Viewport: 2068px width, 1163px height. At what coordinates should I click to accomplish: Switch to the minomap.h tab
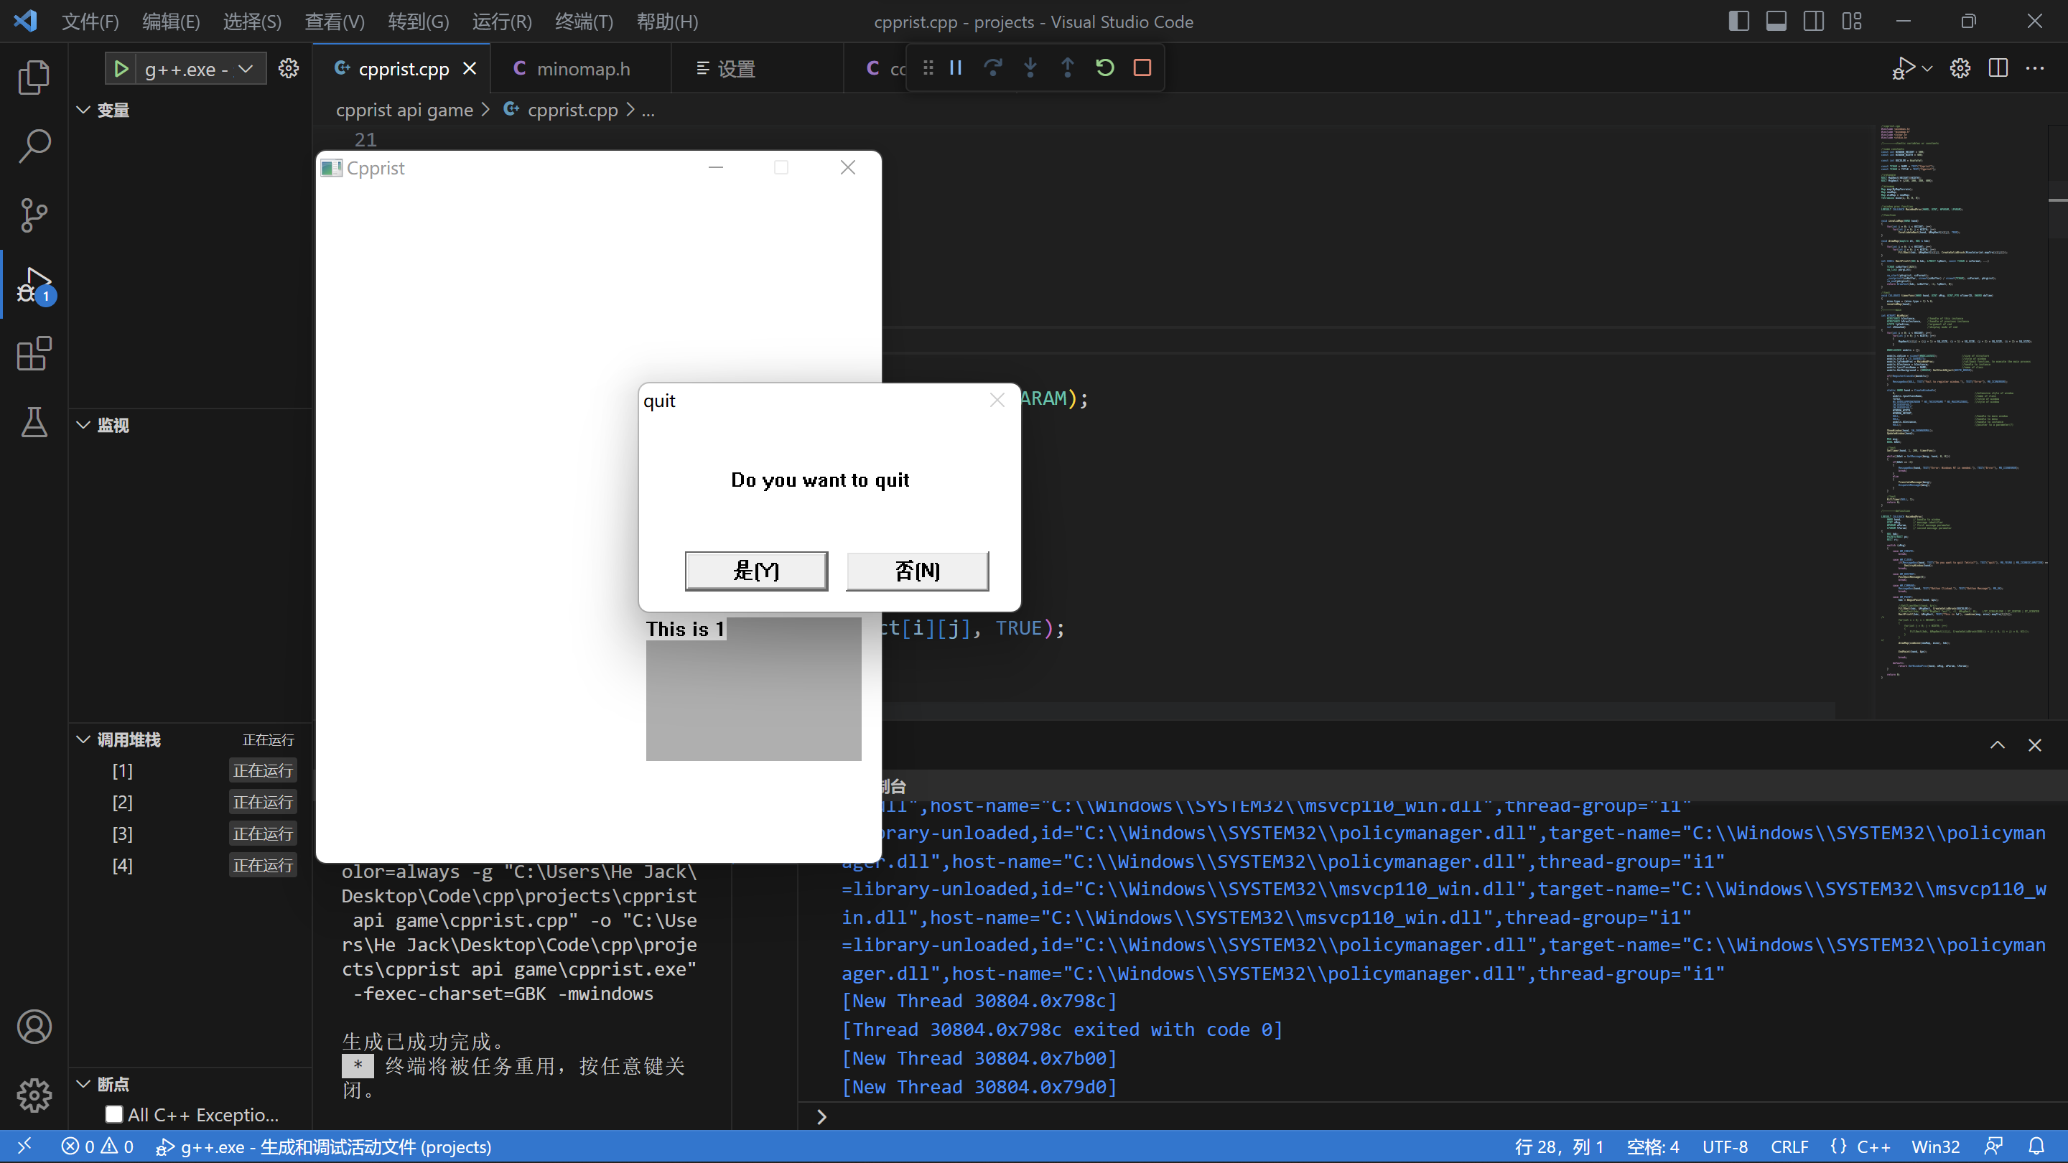click(x=579, y=69)
